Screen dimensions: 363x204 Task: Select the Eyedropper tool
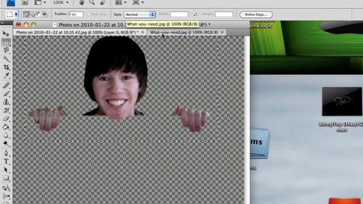coord(6,75)
